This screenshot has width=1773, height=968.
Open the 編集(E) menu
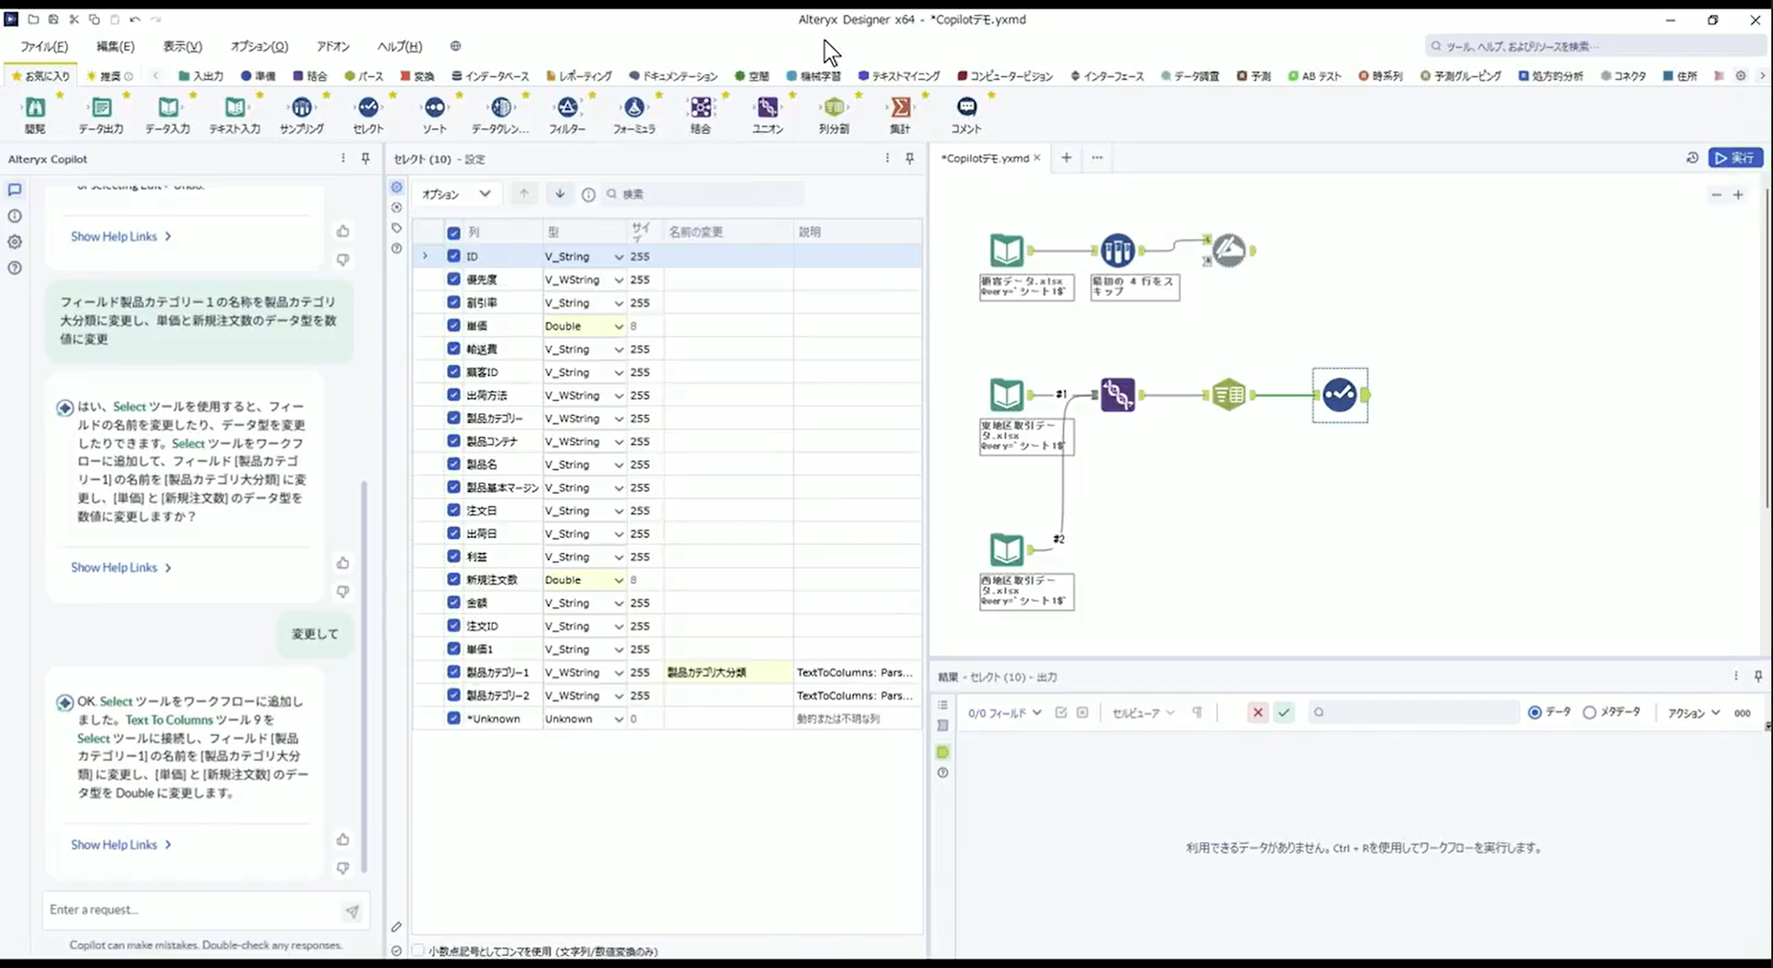tap(115, 46)
